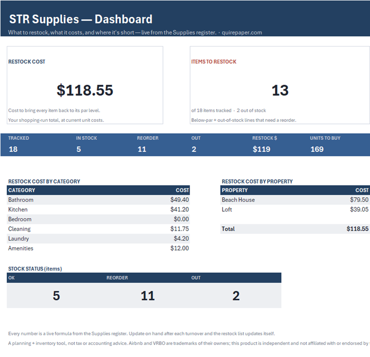370x357 pixels.
Task: Click the Laundry category row
Action: [98, 238]
